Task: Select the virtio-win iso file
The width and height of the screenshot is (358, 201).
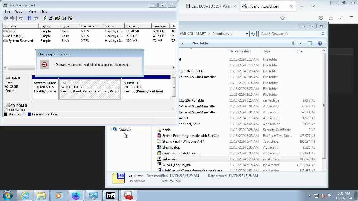Action: pyautogui.click(x=169, y=159)
